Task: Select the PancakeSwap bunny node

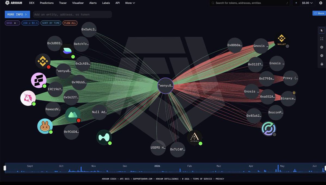Action: [45, 126]
